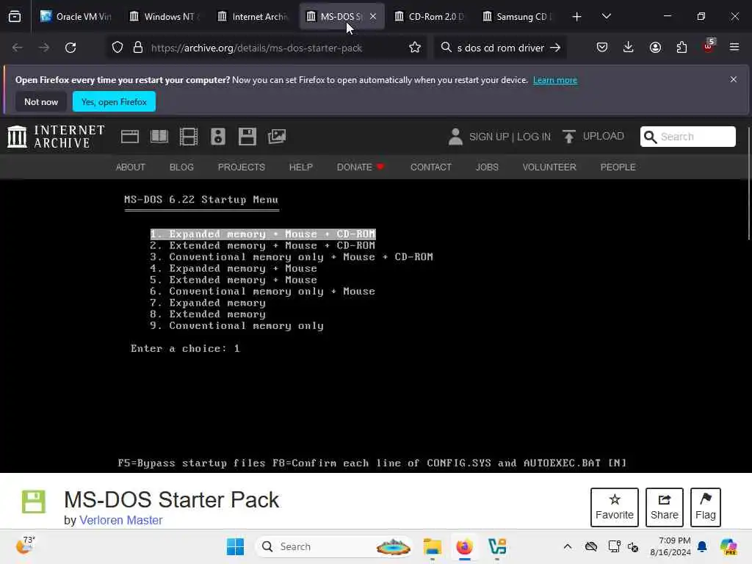The height and width of the screenshot is (564, 752).
Task: Click the LOG IN link
Action: point(534,137)
